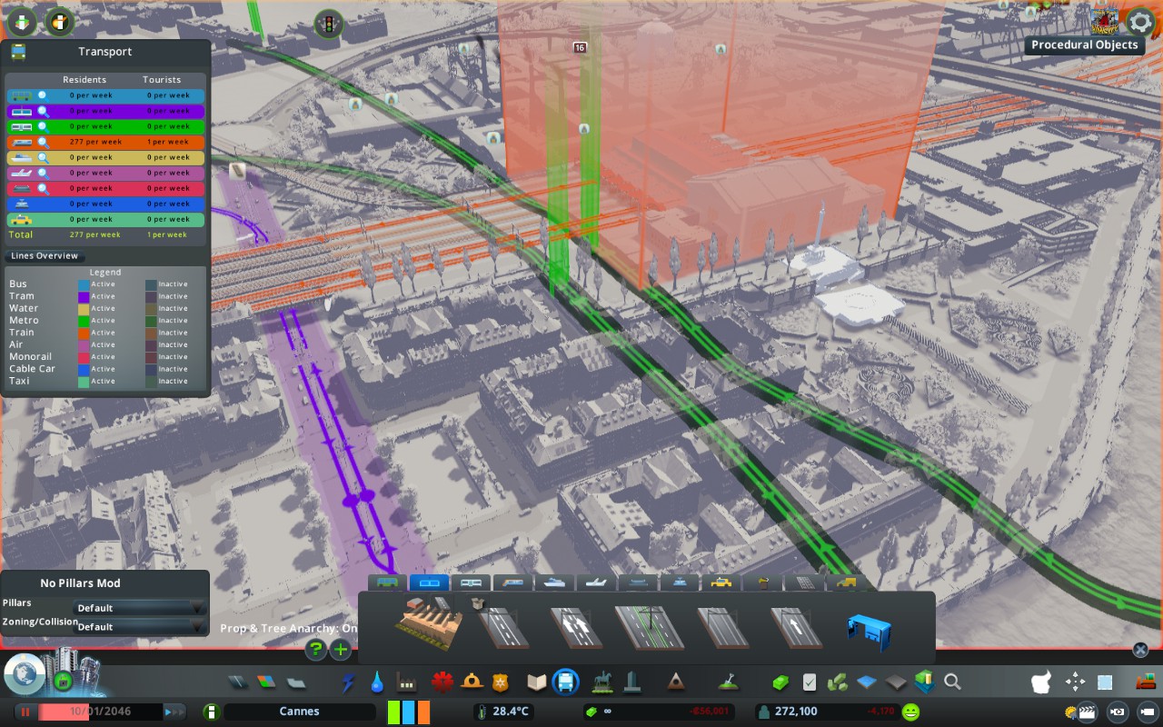1163x727 pixels.
Task: Click the traffic light mod icon
Action: (327, 25)
